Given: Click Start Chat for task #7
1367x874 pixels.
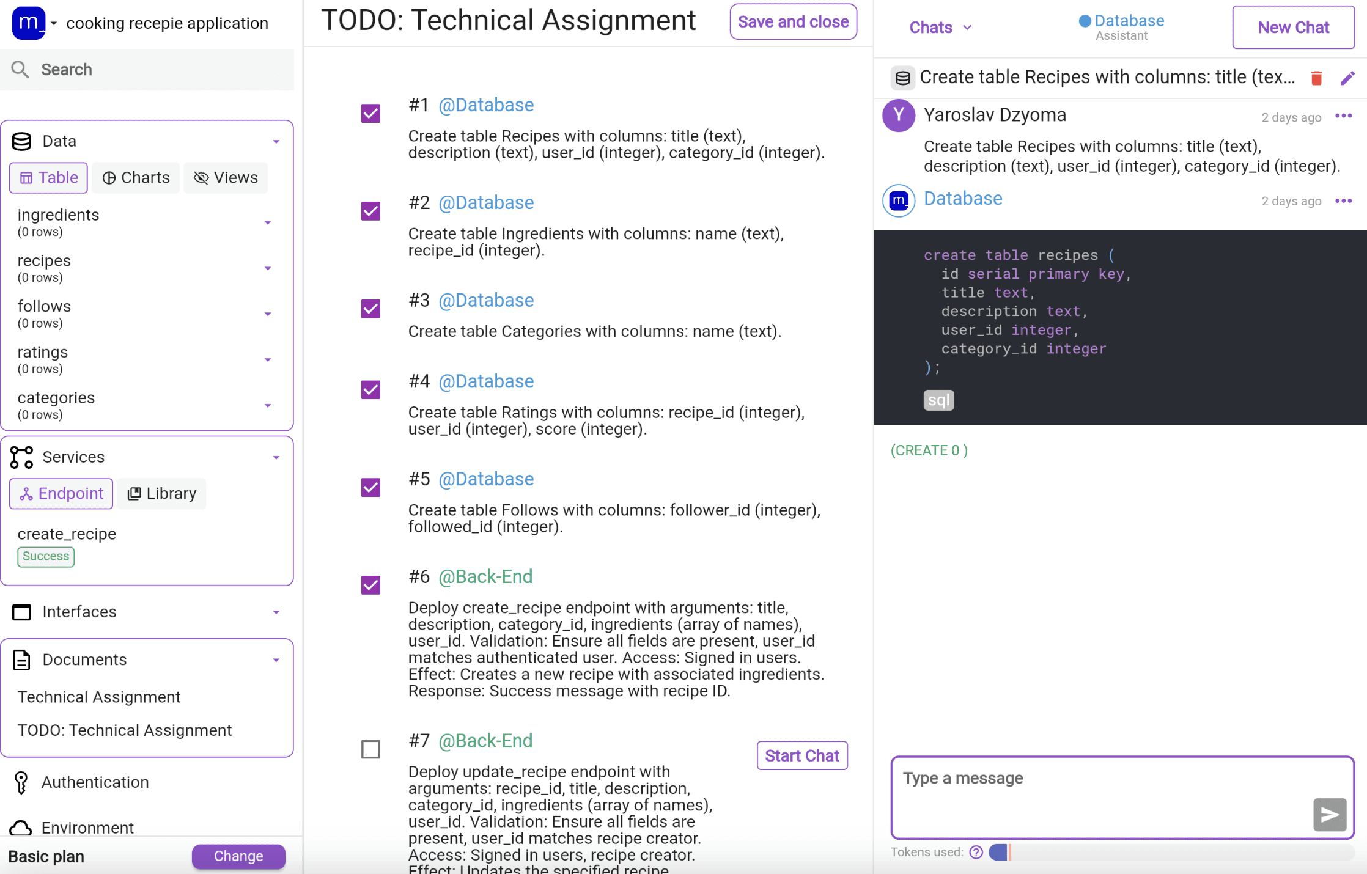Looking at the screenshot, I should tap(801, 756).
